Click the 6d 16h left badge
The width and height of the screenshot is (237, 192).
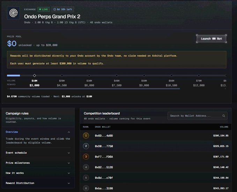[63, 9]
